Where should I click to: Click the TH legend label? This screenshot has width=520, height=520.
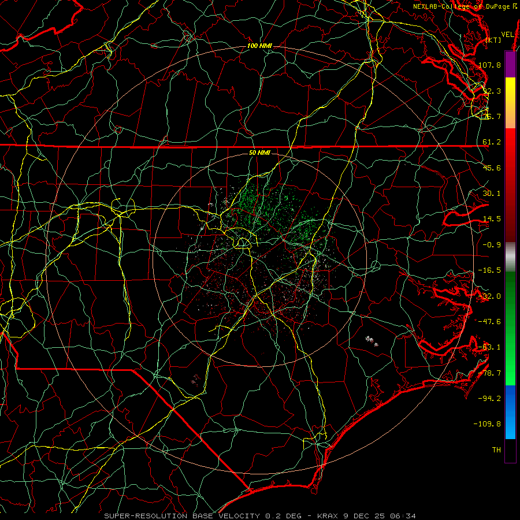click(496, 450)
